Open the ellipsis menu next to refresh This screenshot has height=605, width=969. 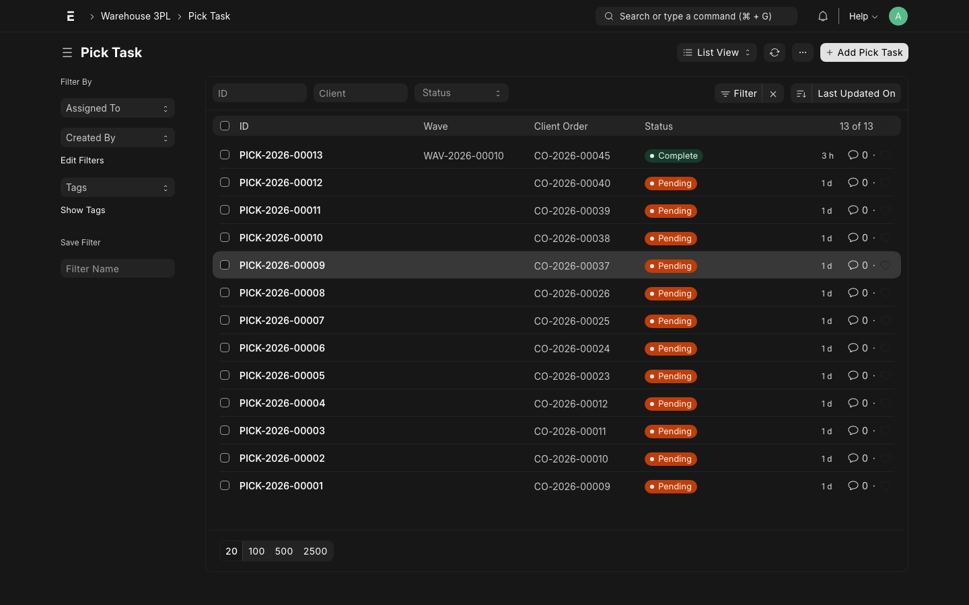point(802,52)
